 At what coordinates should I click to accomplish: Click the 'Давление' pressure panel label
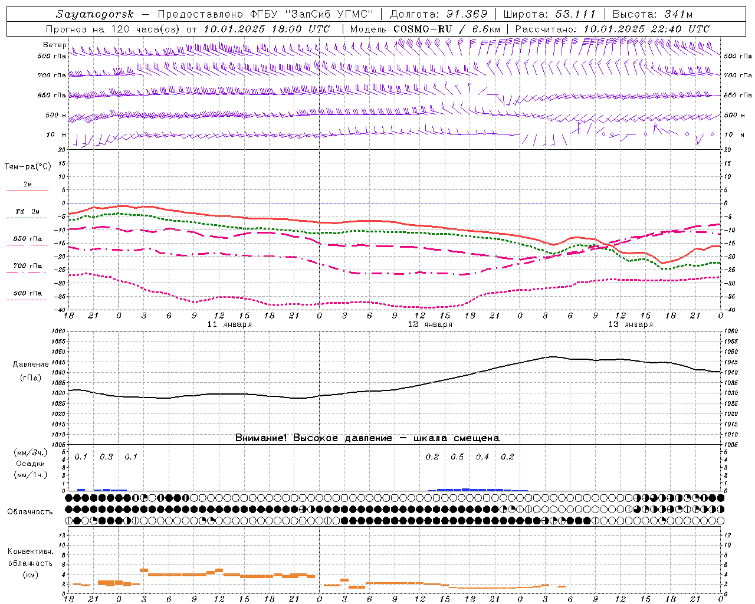[31, 365]
